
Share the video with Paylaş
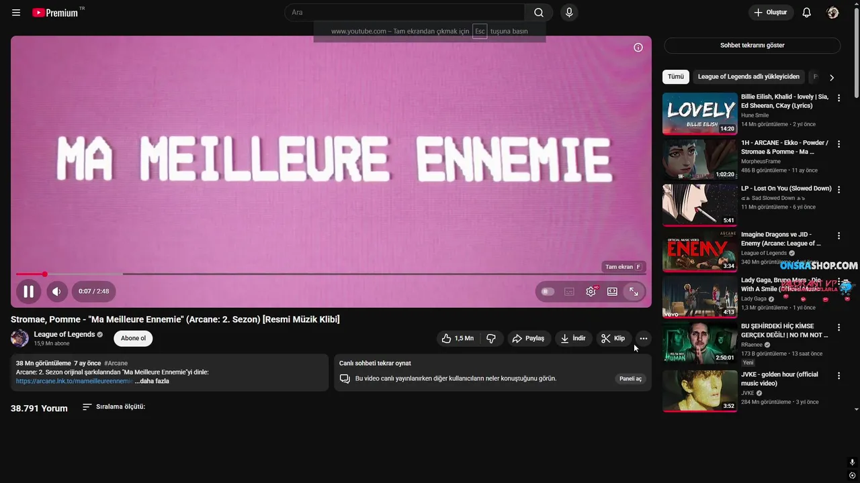[x=529, y=339]
